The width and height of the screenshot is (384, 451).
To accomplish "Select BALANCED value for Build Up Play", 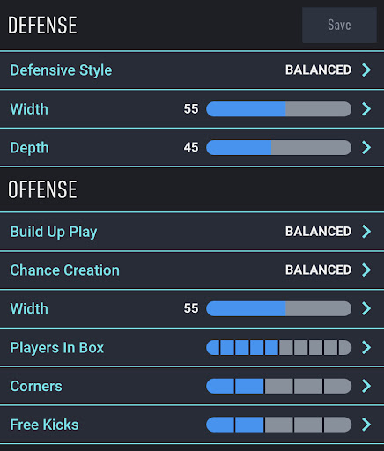I will (x=318, y=232).
